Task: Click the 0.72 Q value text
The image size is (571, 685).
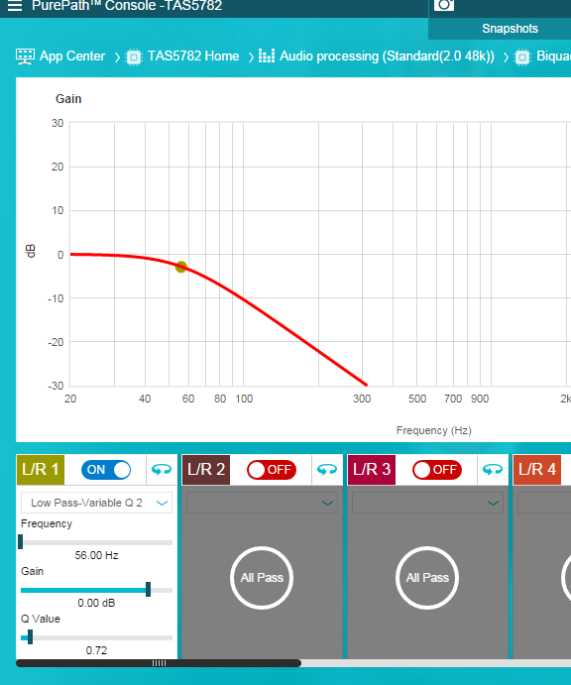Action: point(96,650)
